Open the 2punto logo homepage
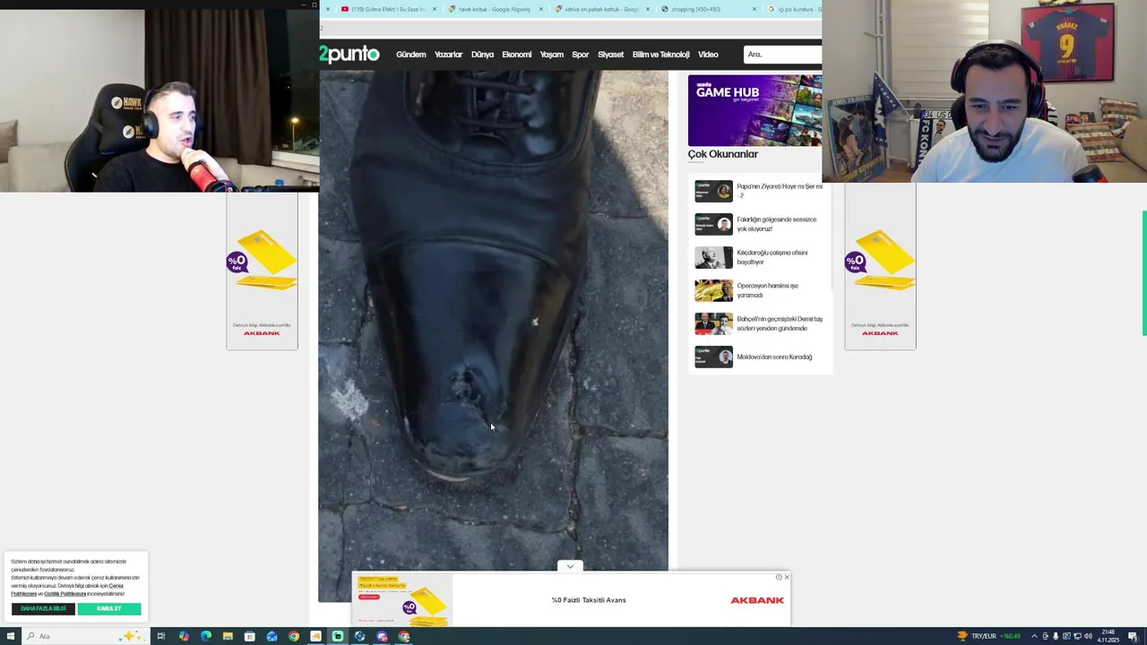The width and height of the screenshot is (1147, 645). 349,55
